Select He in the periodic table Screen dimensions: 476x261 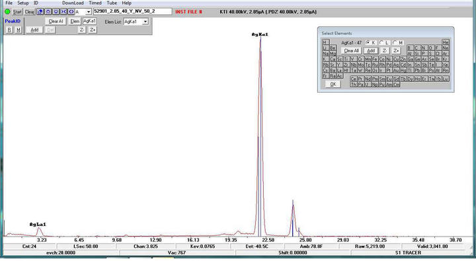tap(446, 42)
